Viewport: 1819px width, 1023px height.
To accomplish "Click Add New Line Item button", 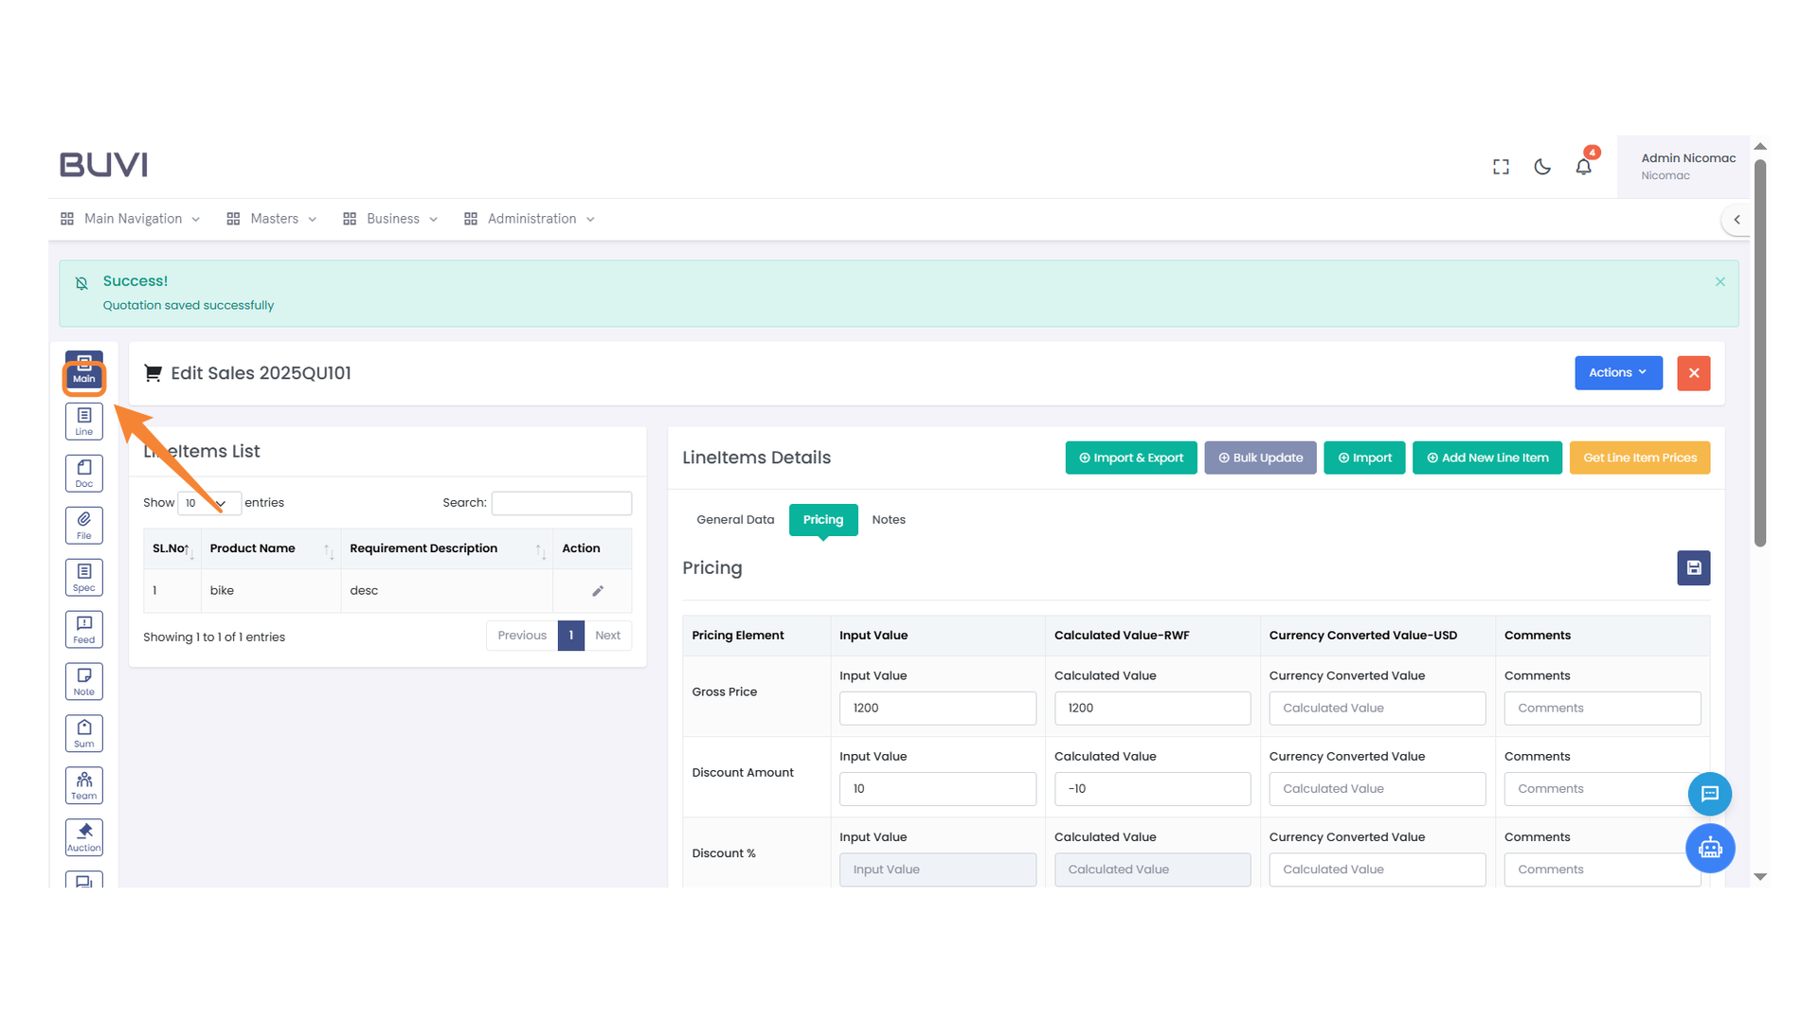I will pyautogui.click(x=1486, y=458).
